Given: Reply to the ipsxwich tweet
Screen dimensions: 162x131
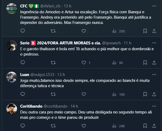Looking at the screenshot, I should pyautogui.click(x=23, y=63).
